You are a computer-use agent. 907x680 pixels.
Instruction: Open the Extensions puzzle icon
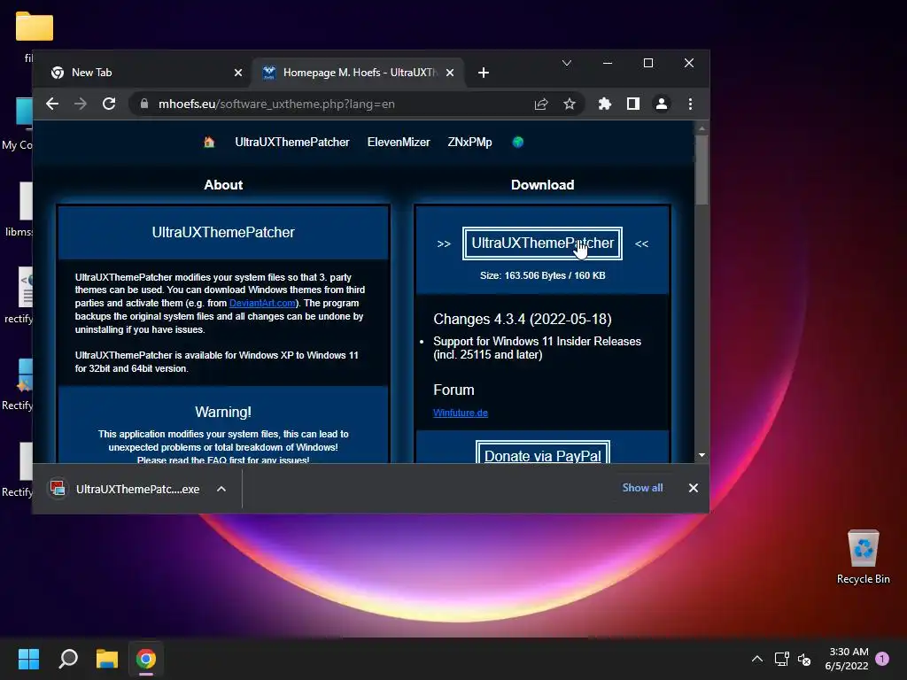604,104
